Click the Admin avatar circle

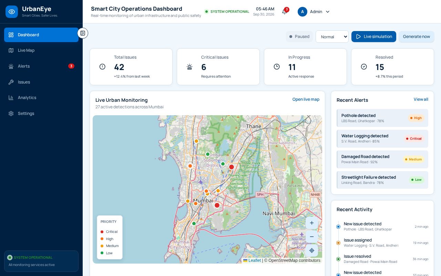click(x=302, y=12)
